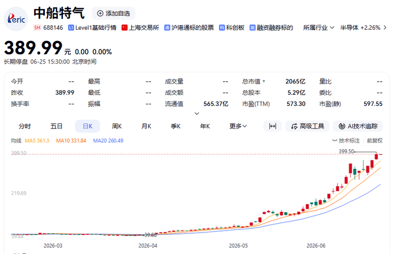
Task: Open Level1基础行情 tag
Action: pos(93,27)
